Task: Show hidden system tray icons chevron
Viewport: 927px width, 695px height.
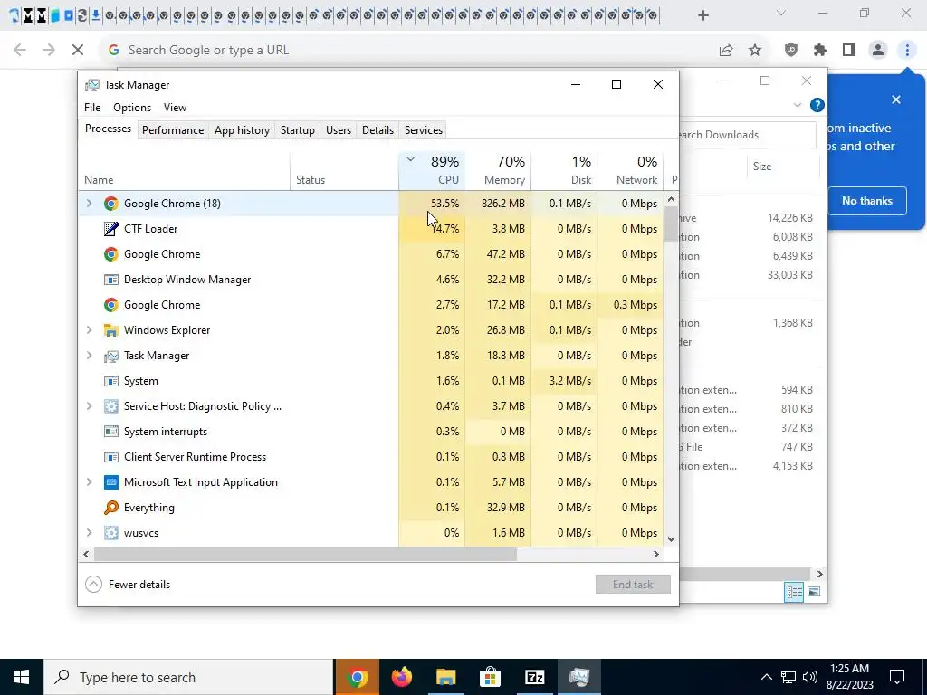Action: pos(766,677)
